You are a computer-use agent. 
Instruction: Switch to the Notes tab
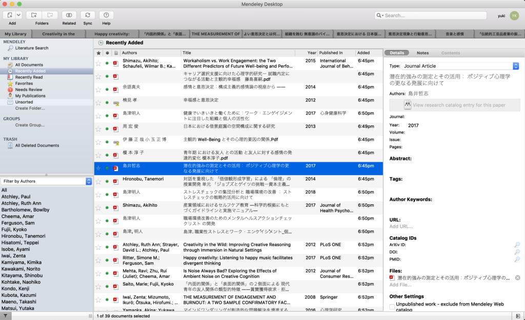(422, 53)
